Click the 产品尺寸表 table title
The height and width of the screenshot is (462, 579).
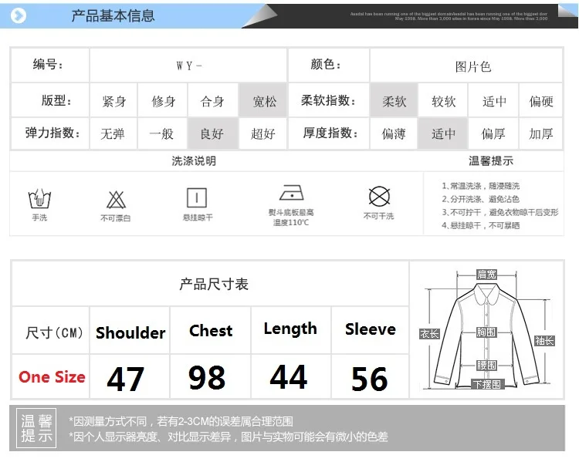pyautogui.click(x=214, y=284)
